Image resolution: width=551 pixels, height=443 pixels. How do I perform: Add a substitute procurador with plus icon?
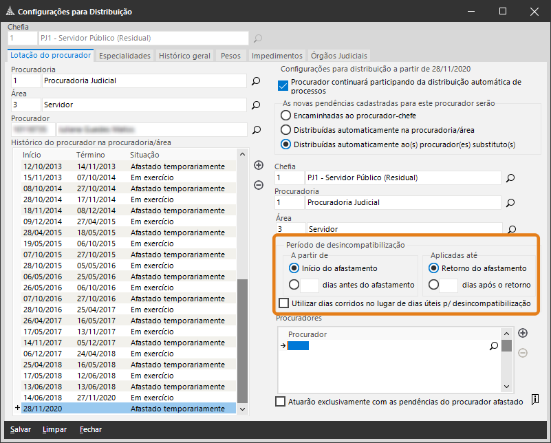pyautogui.click(x=523, y=334)
